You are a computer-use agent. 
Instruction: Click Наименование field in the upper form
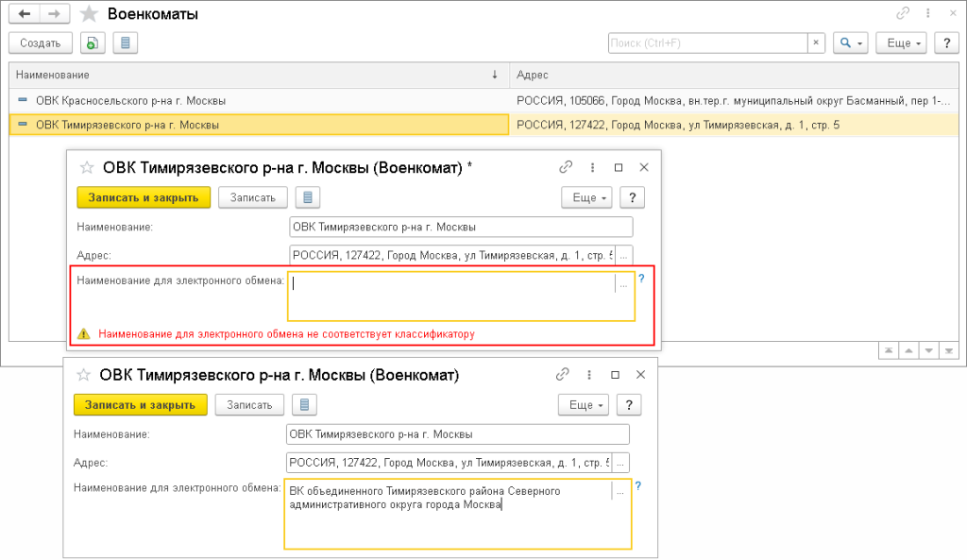point(461,227)
